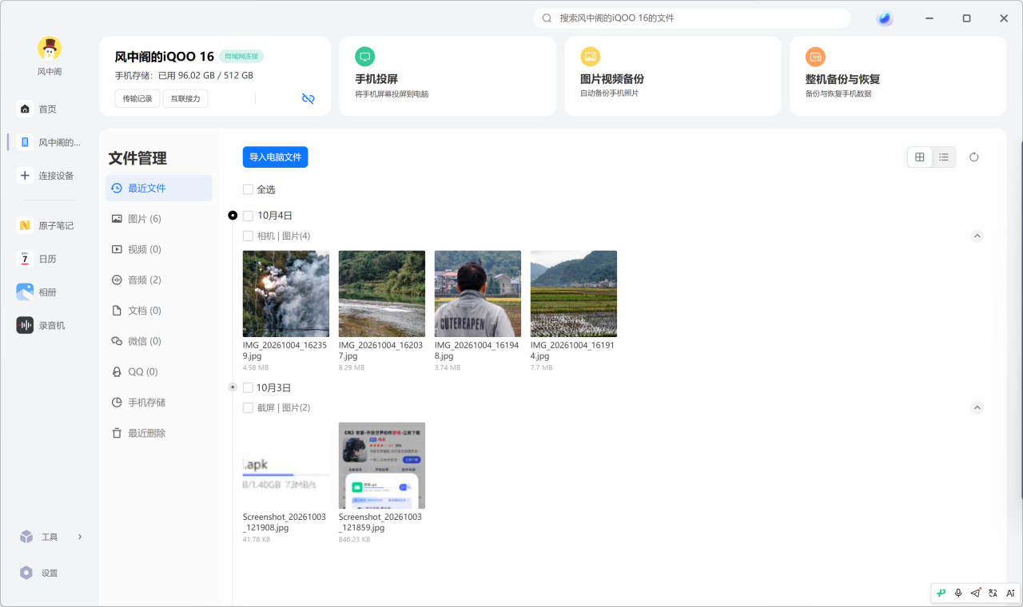Open 最近删除 recently deleted

(x=158, y=433)
